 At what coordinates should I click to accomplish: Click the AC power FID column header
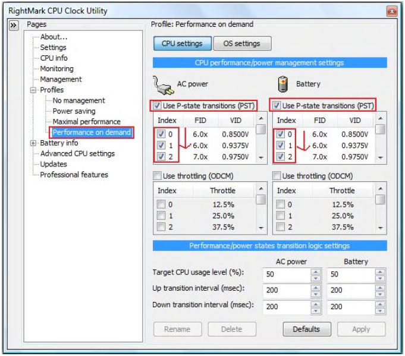200,121
